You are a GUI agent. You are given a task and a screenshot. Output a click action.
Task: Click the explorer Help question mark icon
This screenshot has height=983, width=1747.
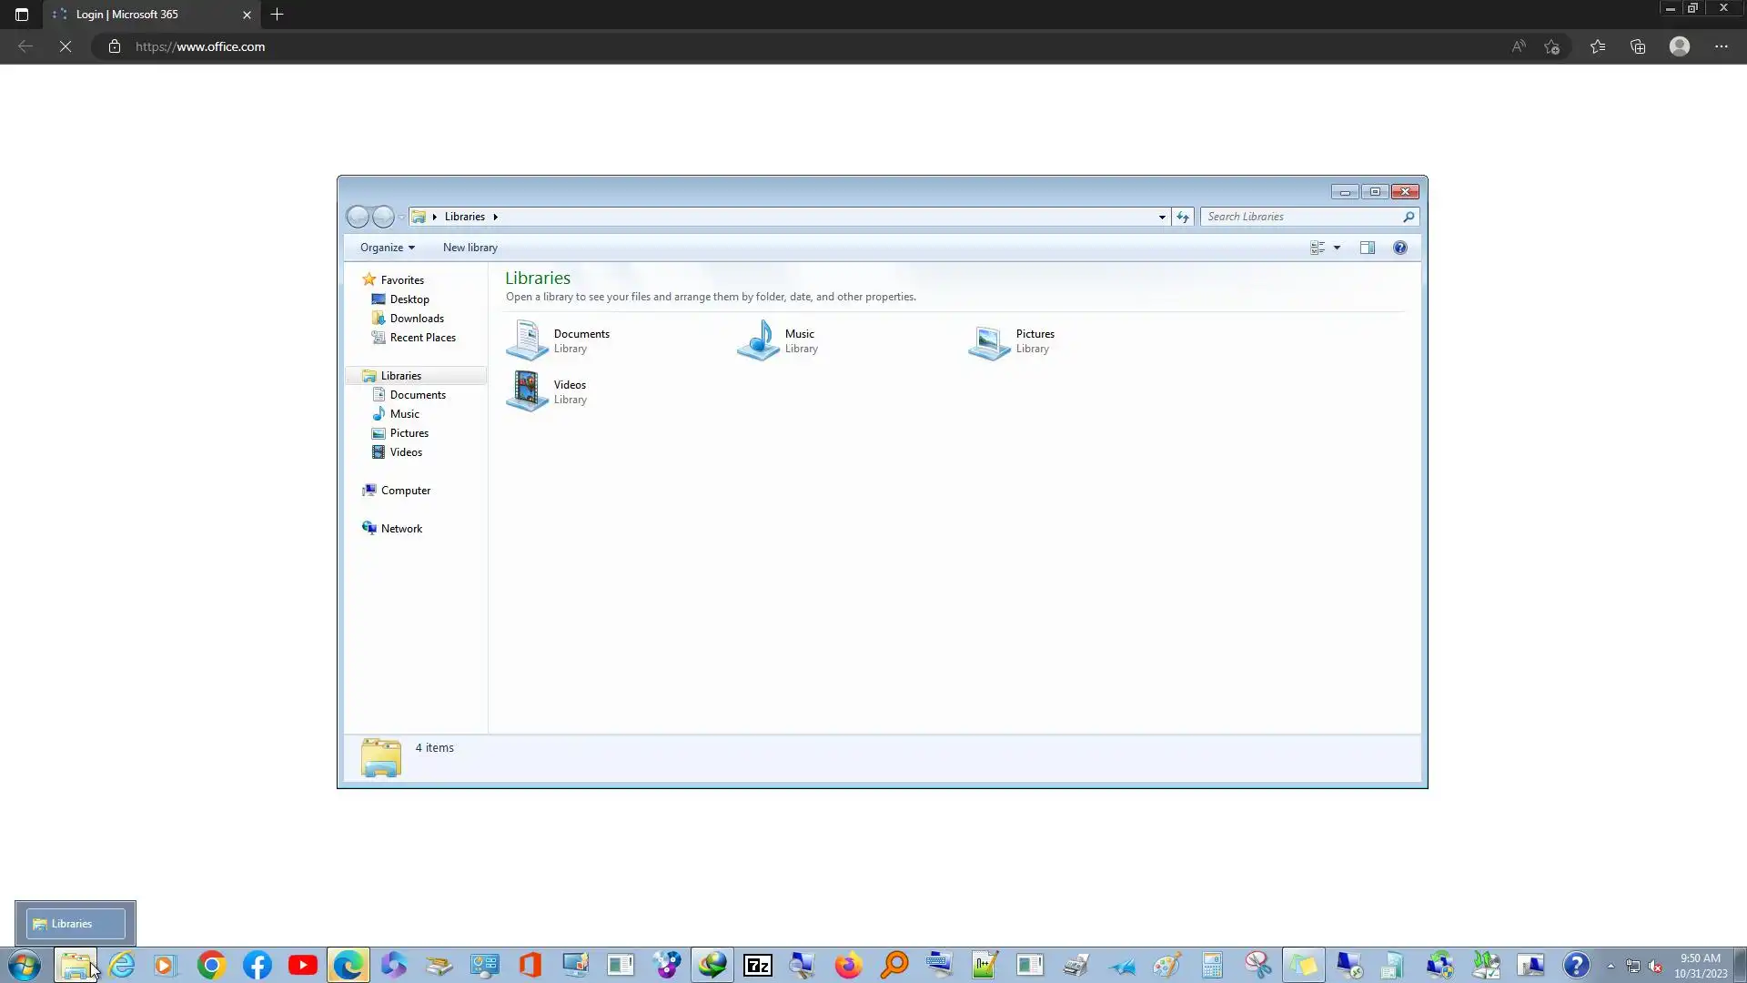[1400, 248]
